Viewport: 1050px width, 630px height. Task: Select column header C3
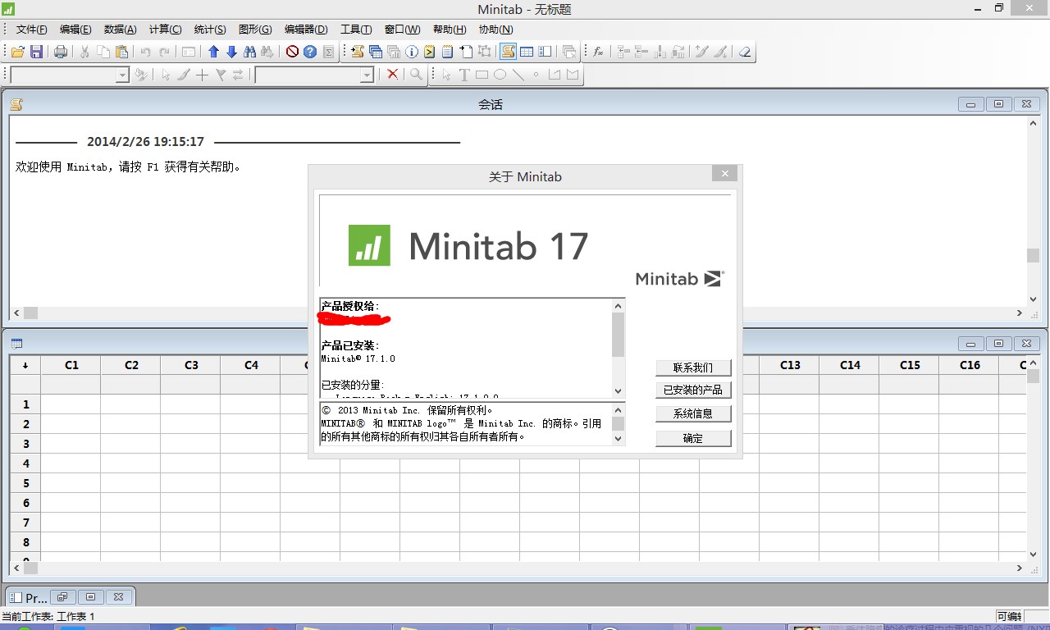[x=191, y=365]
